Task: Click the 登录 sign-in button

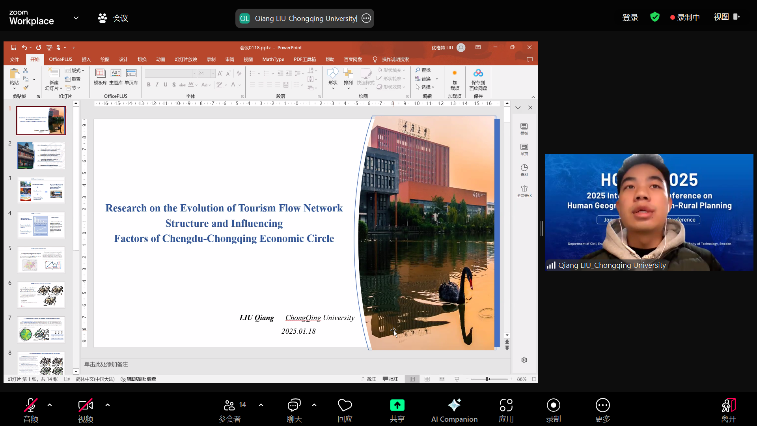Action: coord(630,17)
